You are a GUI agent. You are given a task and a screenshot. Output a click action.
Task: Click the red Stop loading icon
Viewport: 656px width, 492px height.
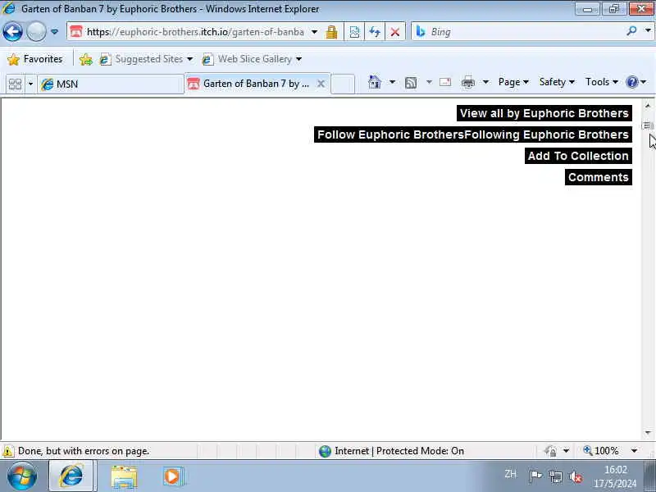[394, 32]
